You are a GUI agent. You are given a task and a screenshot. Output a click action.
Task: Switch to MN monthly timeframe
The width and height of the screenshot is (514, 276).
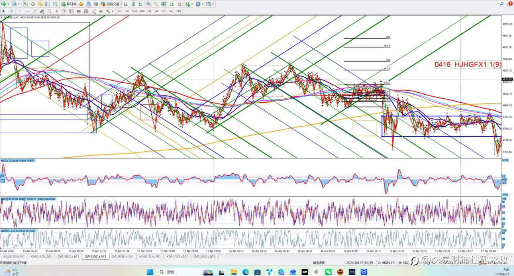click(178, 11)
